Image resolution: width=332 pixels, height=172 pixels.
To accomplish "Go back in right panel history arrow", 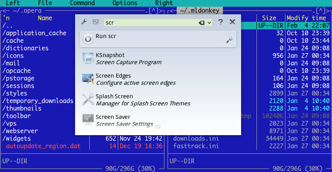I will 172,11.
